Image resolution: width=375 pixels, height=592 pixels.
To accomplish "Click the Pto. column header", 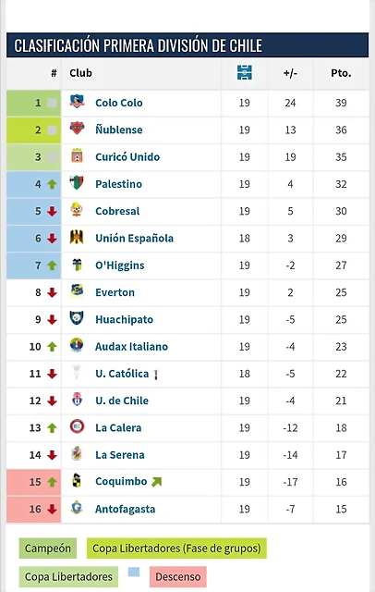I will (x=341, y=73).
